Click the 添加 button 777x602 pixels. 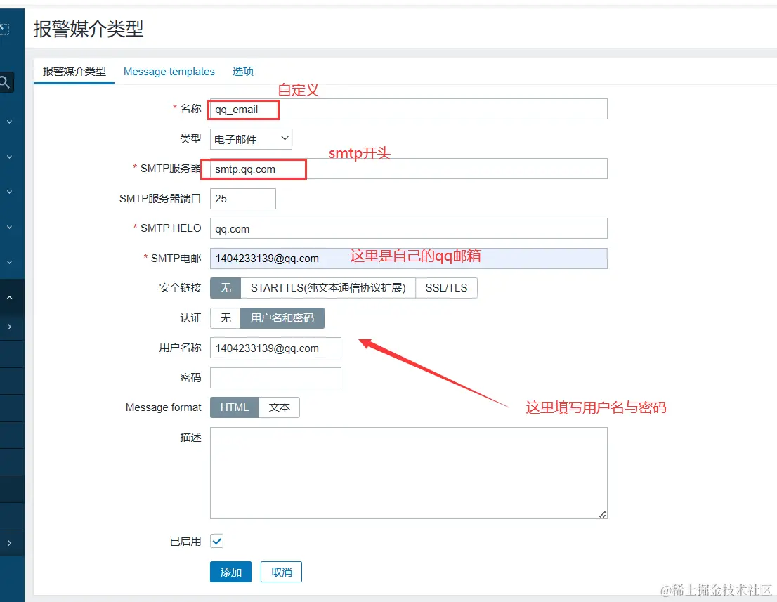[x=230, y=572]
